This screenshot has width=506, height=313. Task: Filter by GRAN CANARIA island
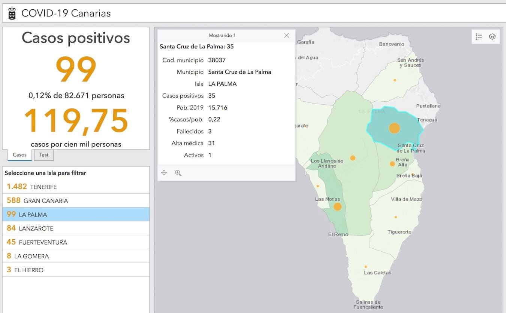(x=76, y=200)
